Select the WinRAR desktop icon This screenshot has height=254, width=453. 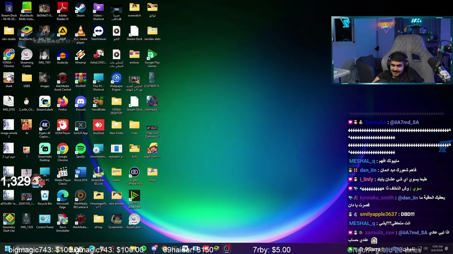80,80
